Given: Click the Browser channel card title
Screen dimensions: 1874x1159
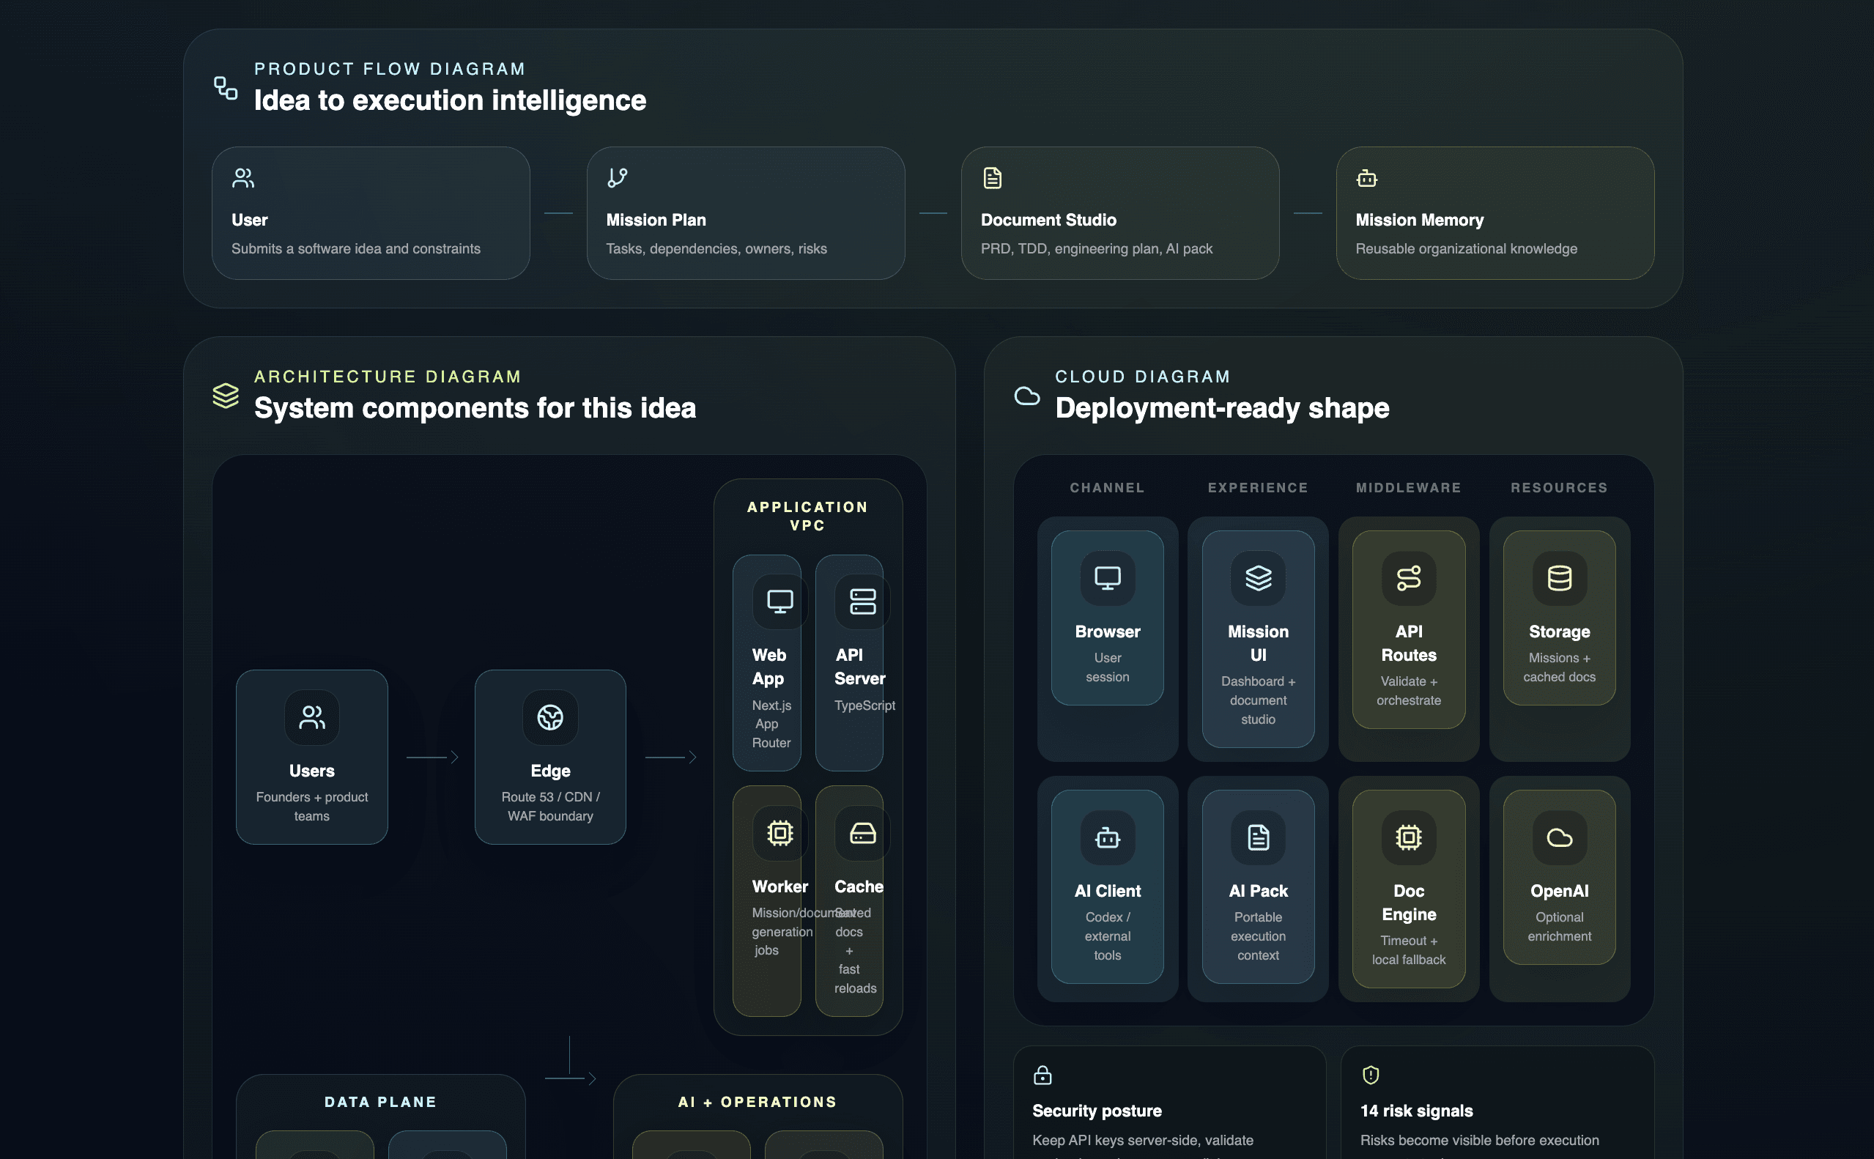Looking at the screenshot, I should click(1108, 632).
